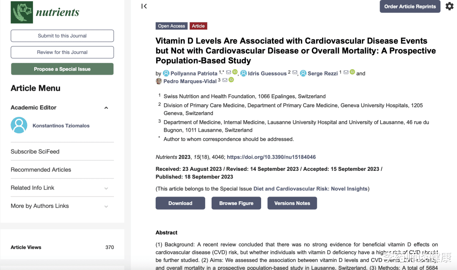Open Subscribe SciFeed menu item
457x270 pixels.
[35, 151]
